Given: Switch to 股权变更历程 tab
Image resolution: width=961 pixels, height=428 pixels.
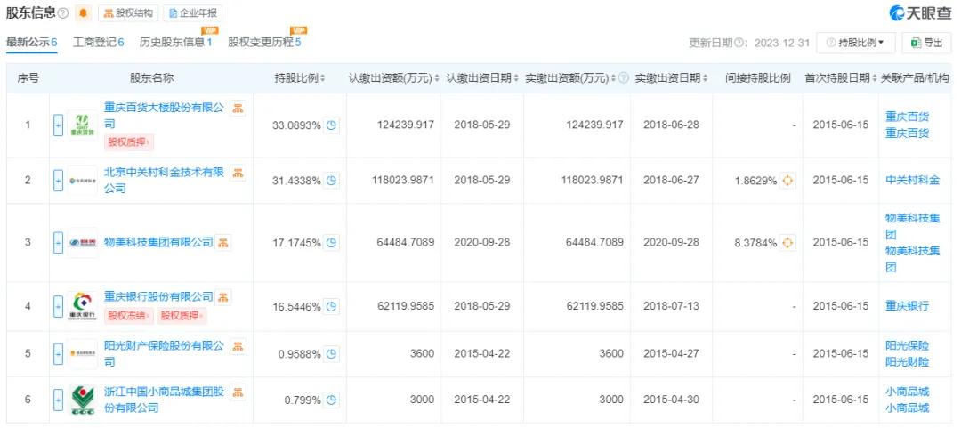Looking at the screenshot, I should pyautogui.click(x=264, y=43).
